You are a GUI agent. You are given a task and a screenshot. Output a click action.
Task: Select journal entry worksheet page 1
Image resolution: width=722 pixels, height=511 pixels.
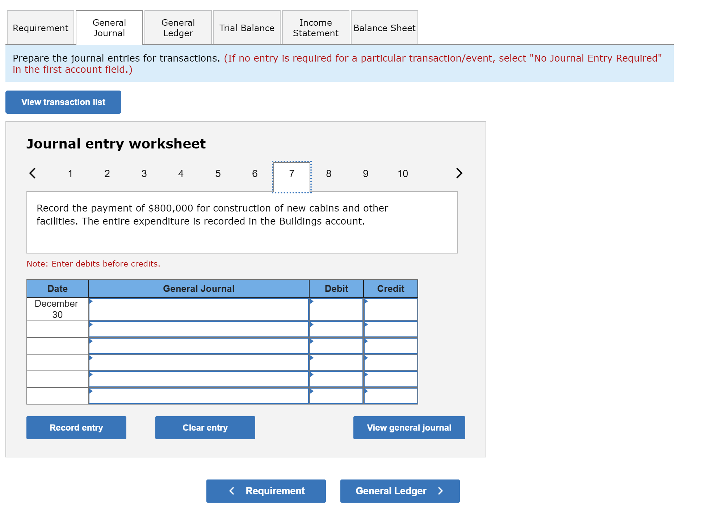coord(64,173)
